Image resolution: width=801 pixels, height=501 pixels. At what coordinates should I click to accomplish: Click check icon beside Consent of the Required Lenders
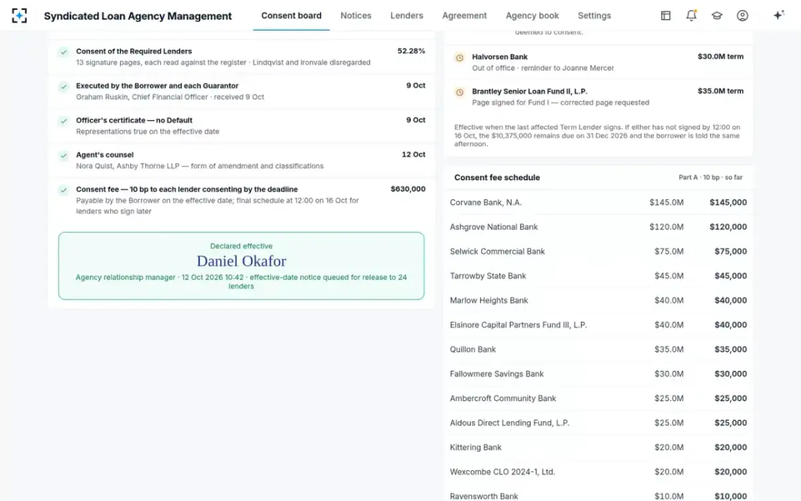(x=63, y=51)
